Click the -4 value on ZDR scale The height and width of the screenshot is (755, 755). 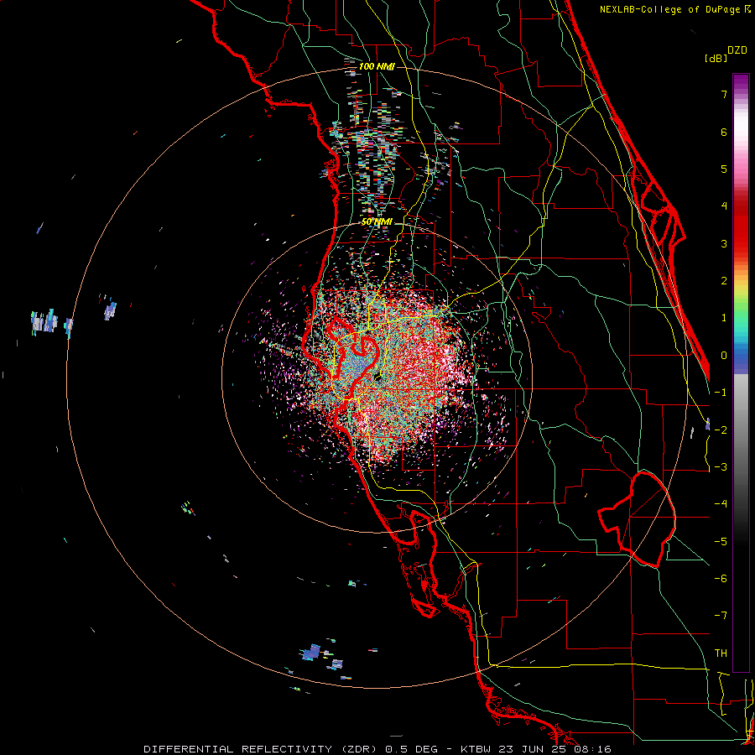(x=721, y=504)
